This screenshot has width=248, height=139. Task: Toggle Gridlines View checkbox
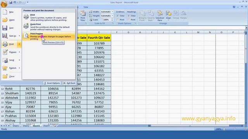pyautogui.click(x=117, y=16)
